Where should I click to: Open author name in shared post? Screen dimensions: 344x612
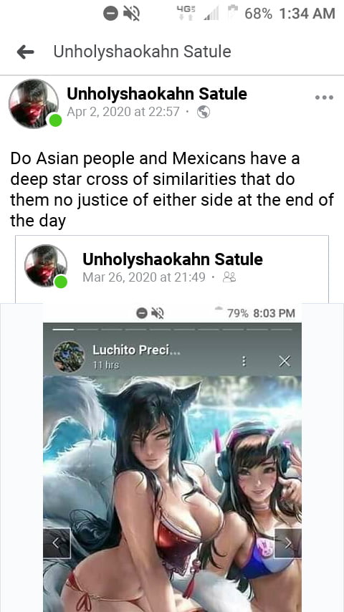pos(173,259)
